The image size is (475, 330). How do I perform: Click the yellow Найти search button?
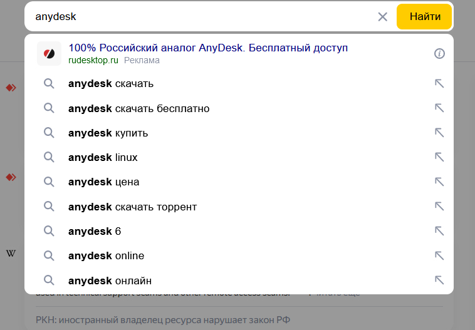[424, 17]
